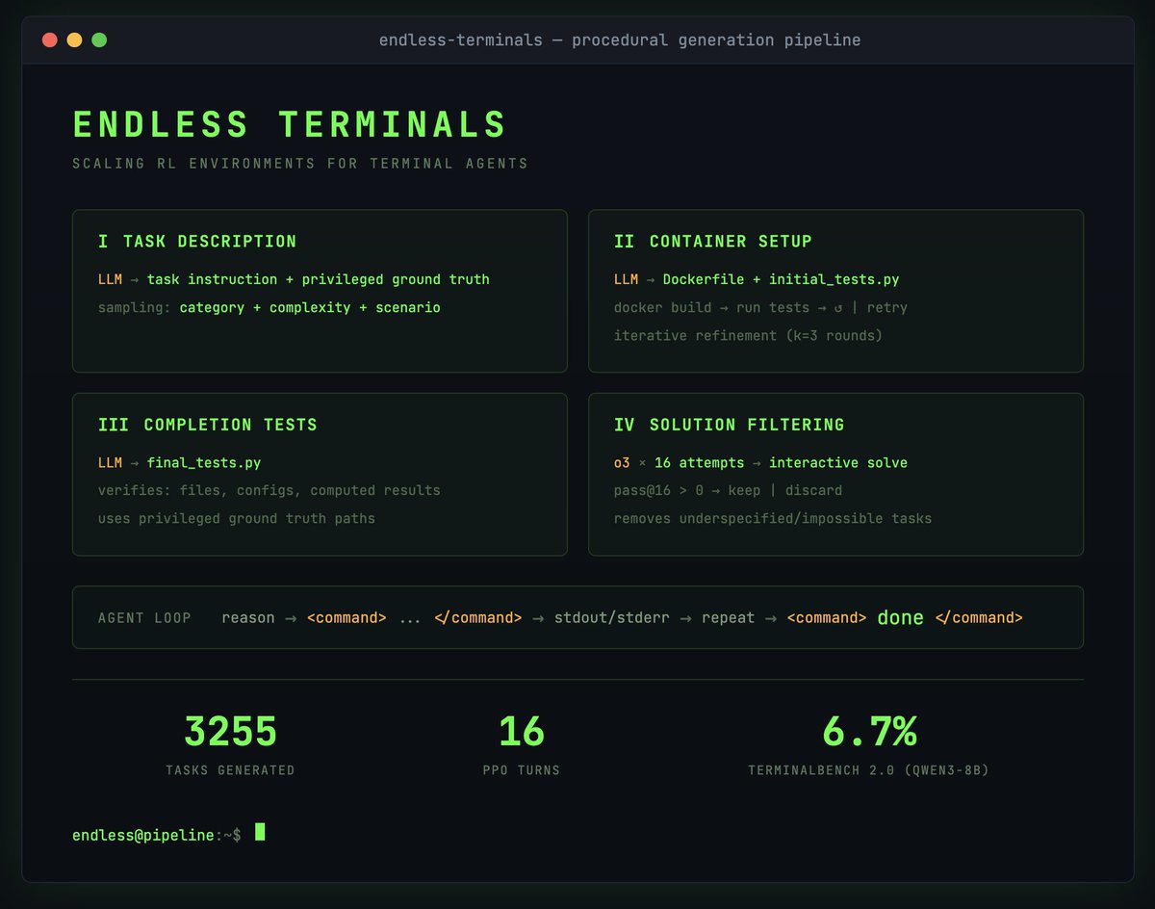The image size is (1155, 909).
Task: Click 'removes underspecified/impossible tasks' text
Action: pyautogui.click(x=773, y=518)
